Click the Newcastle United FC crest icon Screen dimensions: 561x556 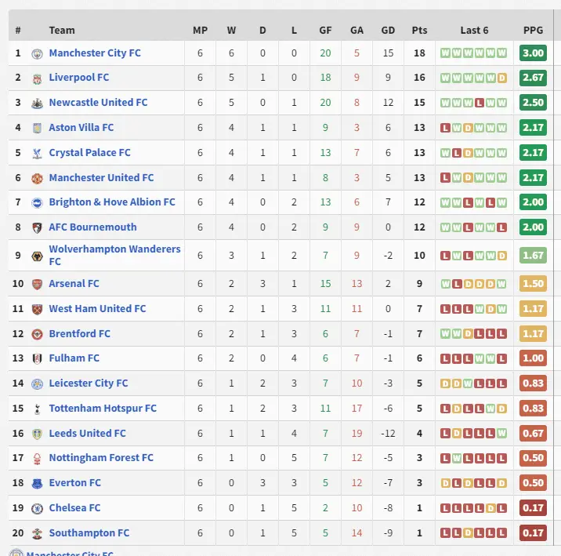36,103
